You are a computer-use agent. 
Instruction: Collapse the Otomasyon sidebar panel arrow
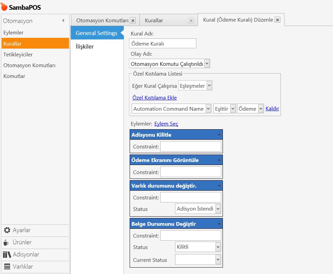(x=63, y=21)
